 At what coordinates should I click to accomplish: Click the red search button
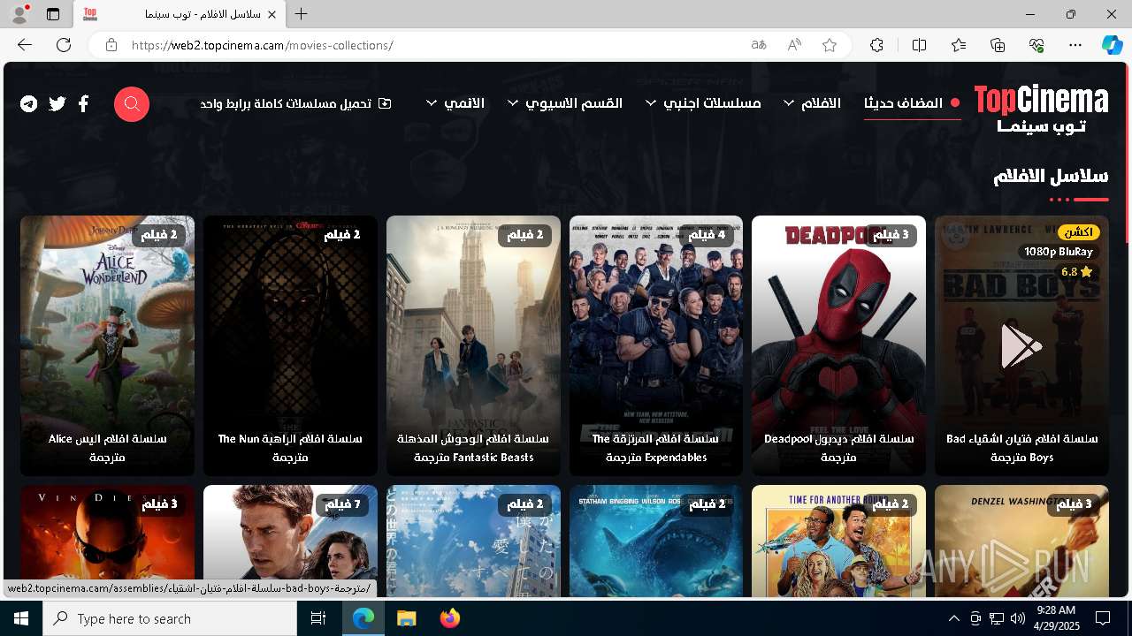click(x=132, y=104)
